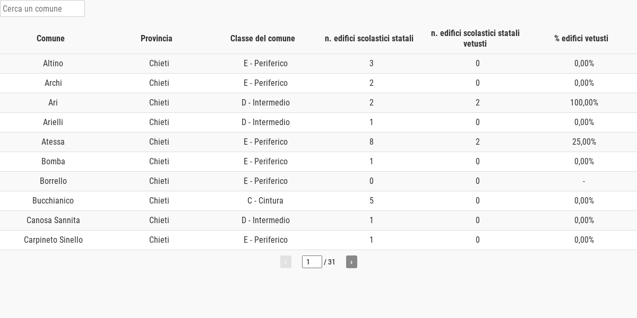Sort by 'n. edifici scolastici statali vetusti' header
Screen dimensions: 637x318
point(475,38)
